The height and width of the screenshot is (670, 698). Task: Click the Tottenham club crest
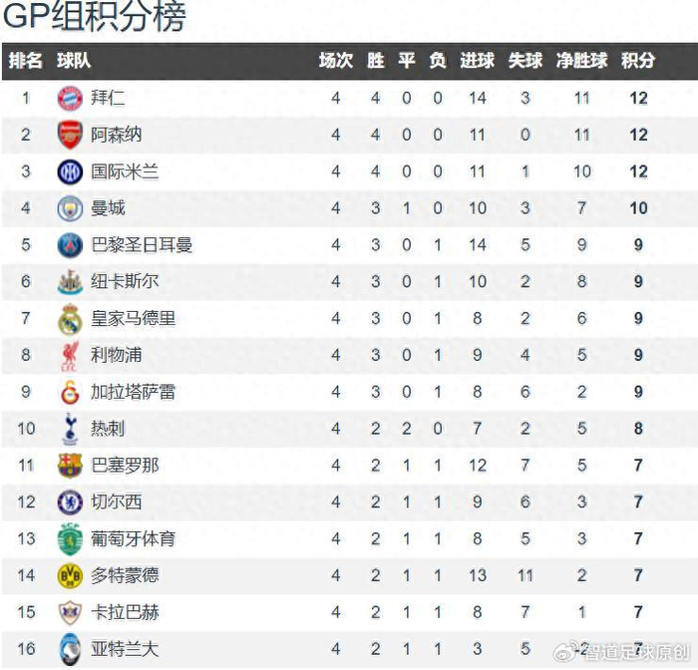click(70, 429)
